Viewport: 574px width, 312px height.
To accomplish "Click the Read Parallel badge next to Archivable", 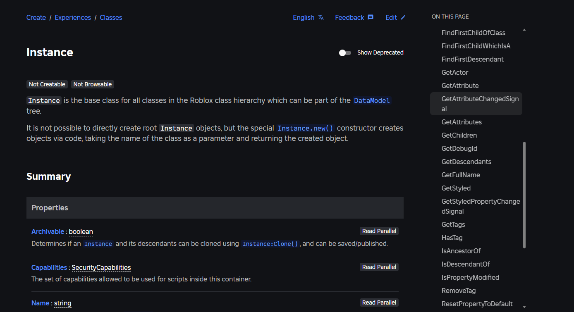I will coord(379,231).
